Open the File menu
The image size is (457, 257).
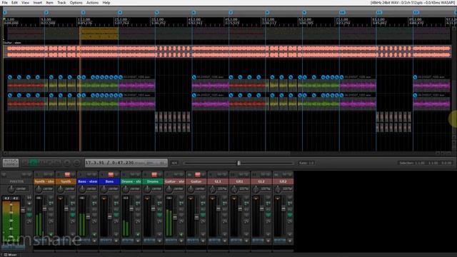5,3
